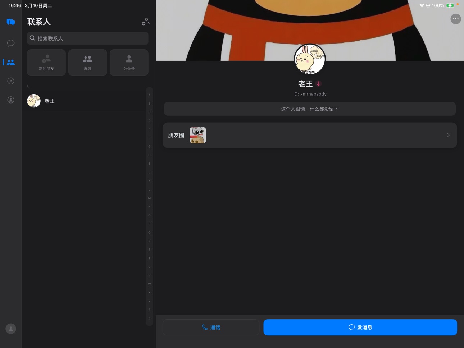
Task: Open the profile 'Me' sidebar tab
Action: (11, 100)
